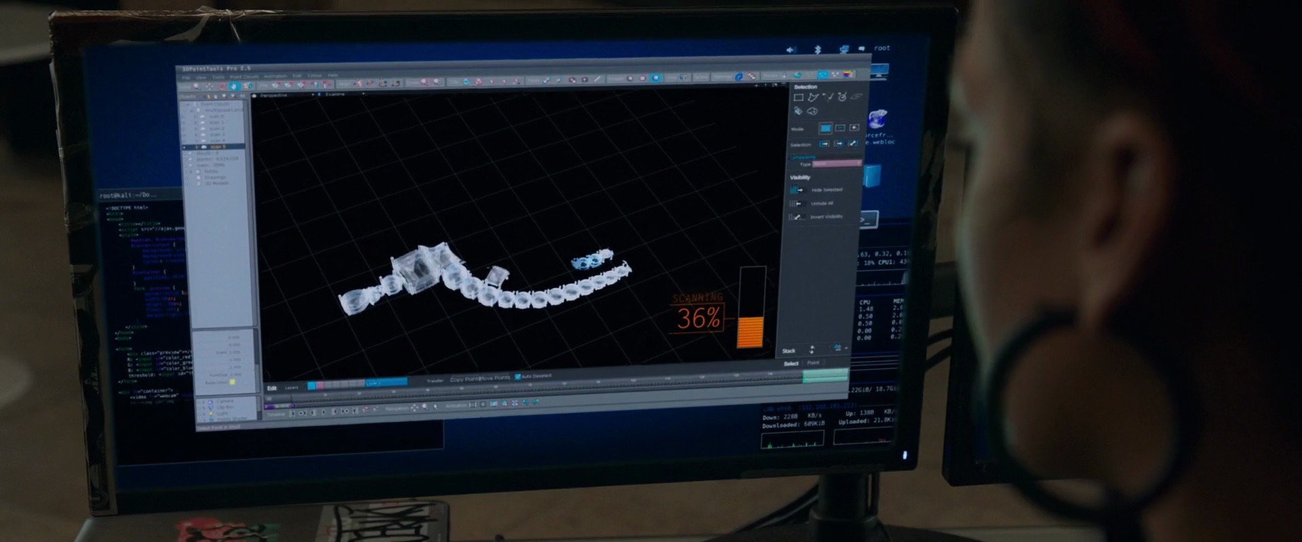Click the orange scanning progress bar

pos(751,332)
